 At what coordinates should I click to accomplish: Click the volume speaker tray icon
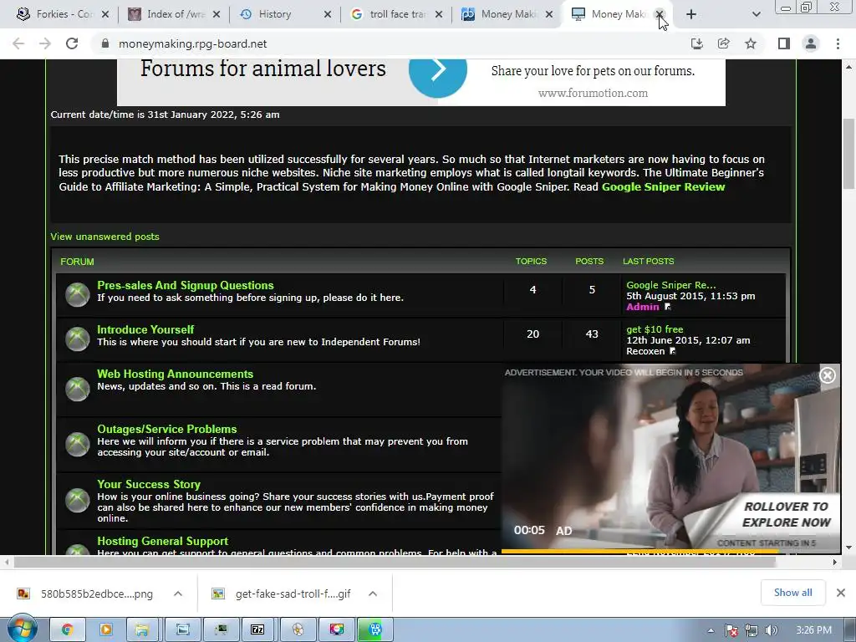[771, 630]
